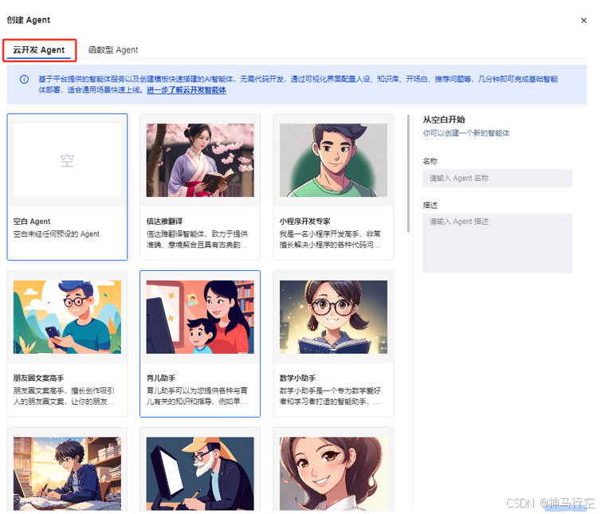The height and width of the screenshot is (514, 601).
Task: Click the 你可以创建一个新的智能体 subtitle
Action: pos(466,133)
